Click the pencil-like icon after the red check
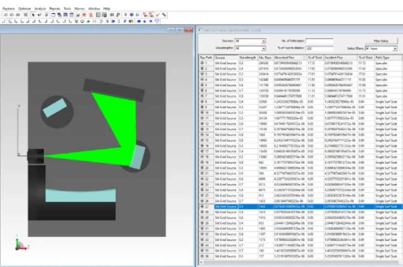 (164, 15)
